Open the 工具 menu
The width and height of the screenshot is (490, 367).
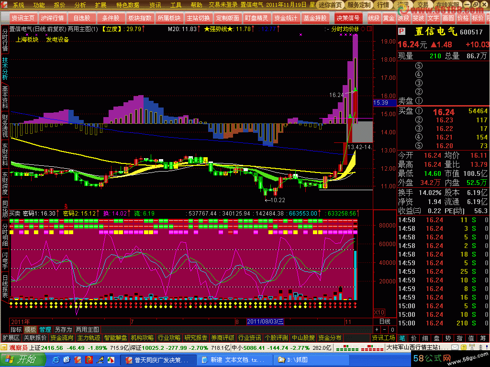pos(176,5)
